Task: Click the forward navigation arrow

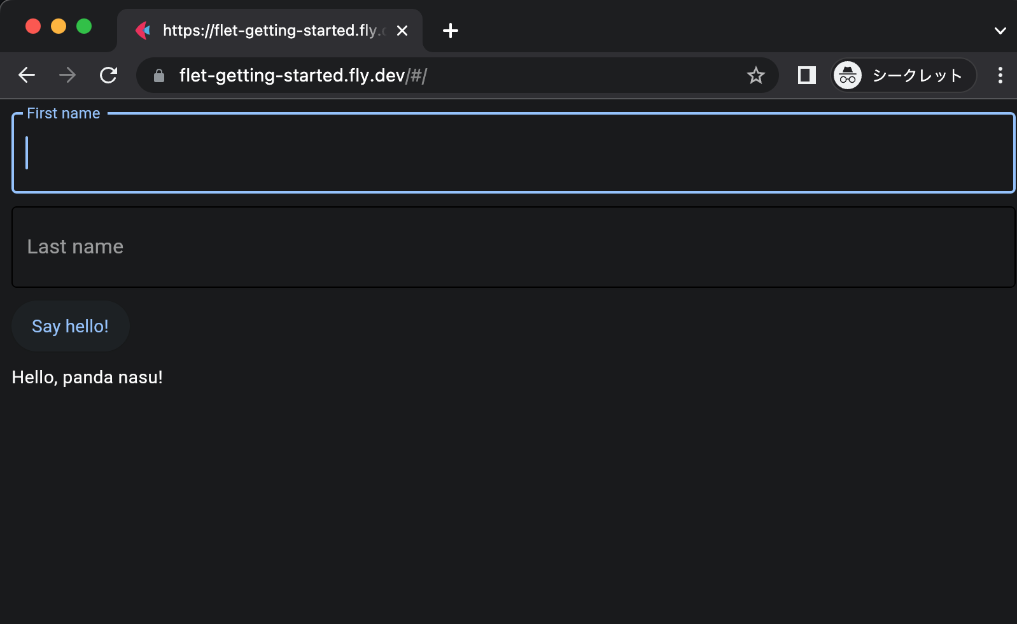Action: click(x=67, y=75)
